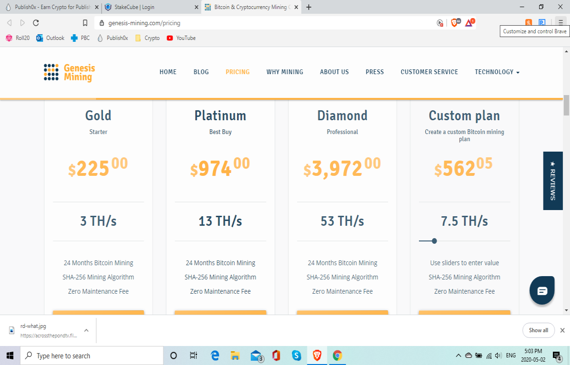The width and height of the screenshot is (570, 365).
Task: Click the Genesis Mining logo
Action: click(x=69, y=72)
